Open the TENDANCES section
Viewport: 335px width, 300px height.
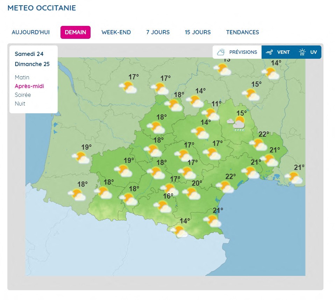pos(242,32)
